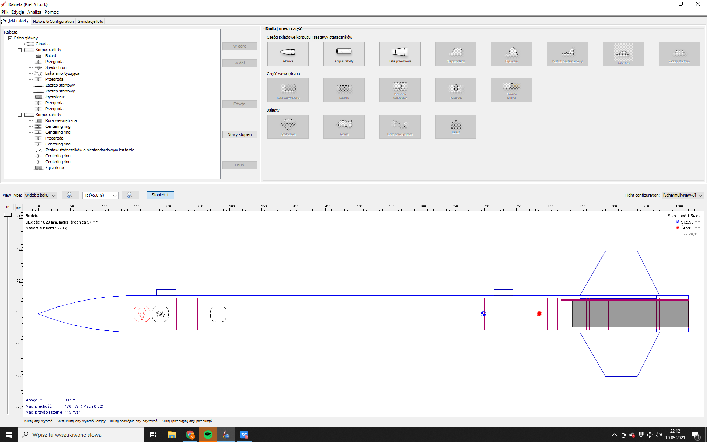Click the Łącznik tube coupler icon
Screen dimensions: 707x442
pos(344,90)
